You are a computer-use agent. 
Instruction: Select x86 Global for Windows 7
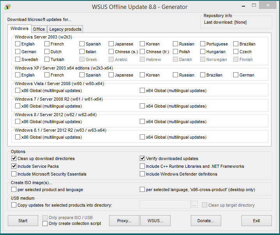pyautogui.click(x=18, y=106)
